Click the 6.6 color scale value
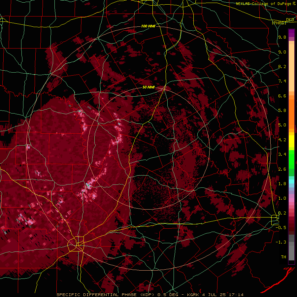Viewport: 297px width, 297px height. tap(282, 96)
